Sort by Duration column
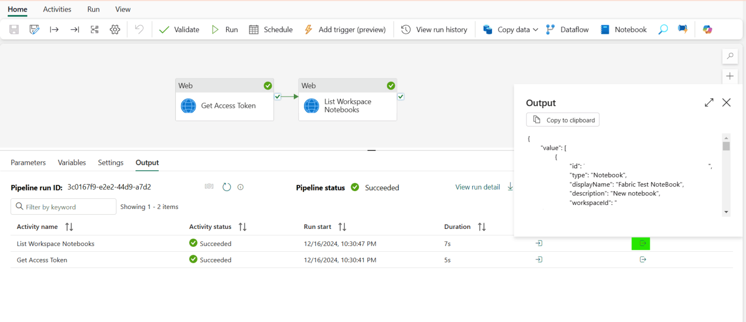The height and width of the screenshot is (322, 746). point(482,227)
